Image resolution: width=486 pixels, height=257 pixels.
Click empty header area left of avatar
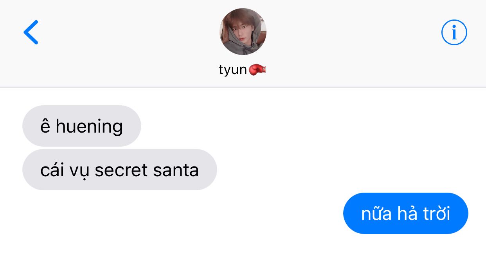[x=129, y=43]
